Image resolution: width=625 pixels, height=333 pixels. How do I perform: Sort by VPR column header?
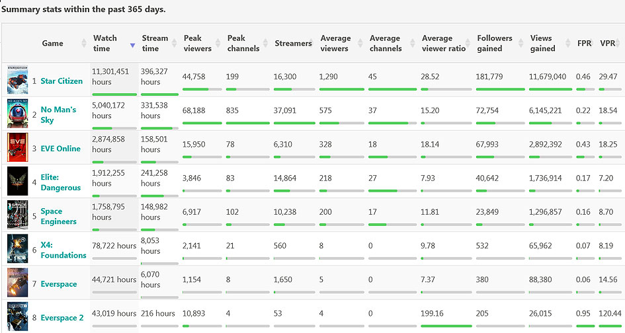pos(607,44)
